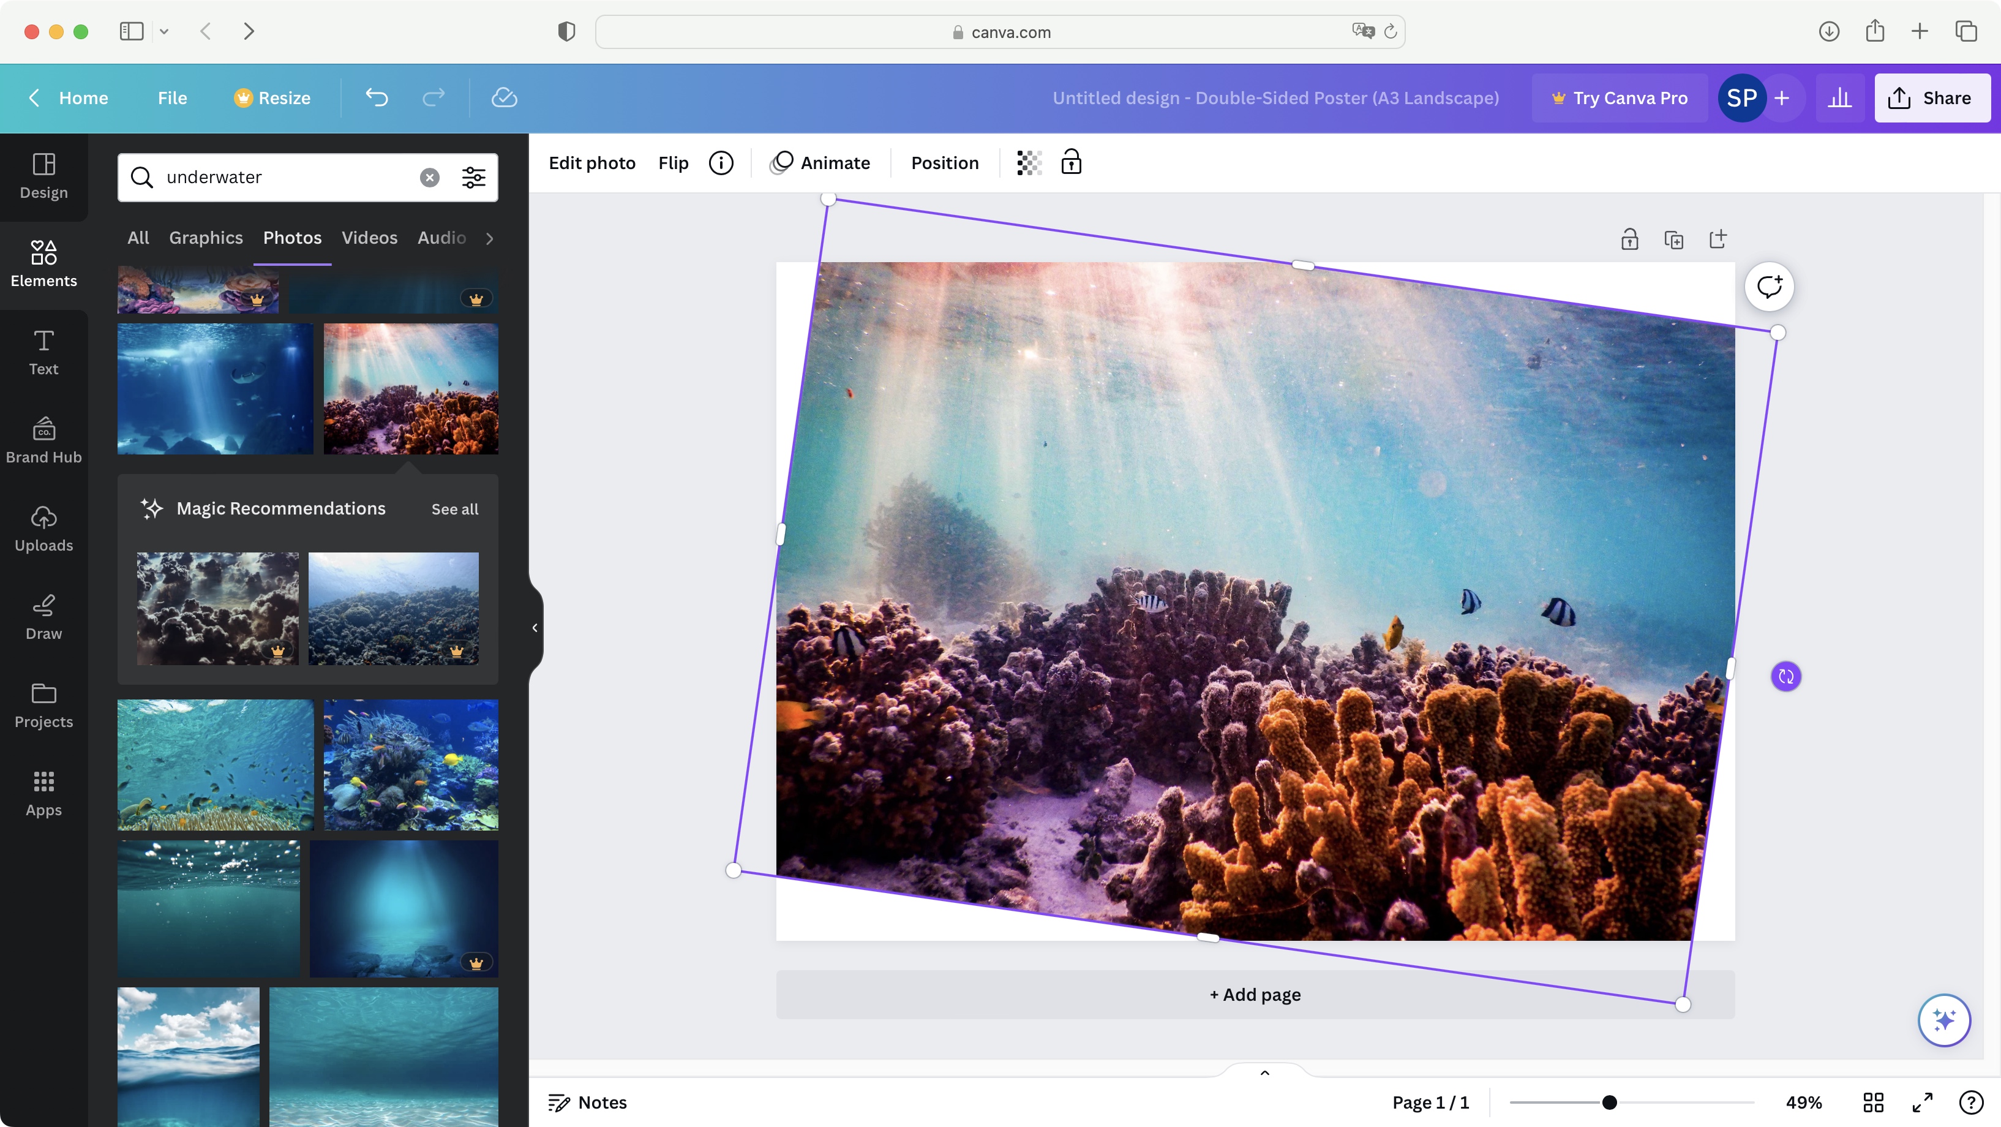
Task: Open the Apps panel
Action: 43,793
